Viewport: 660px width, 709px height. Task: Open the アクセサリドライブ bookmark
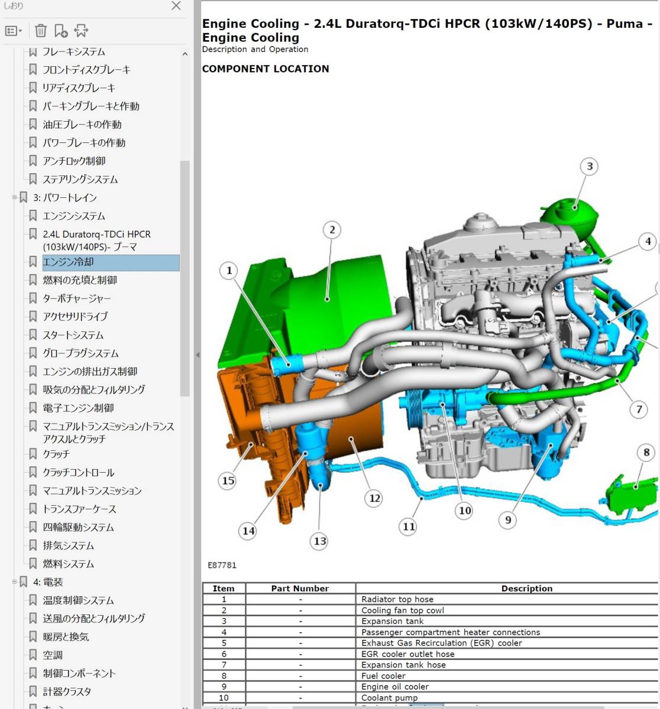point(75,317)
